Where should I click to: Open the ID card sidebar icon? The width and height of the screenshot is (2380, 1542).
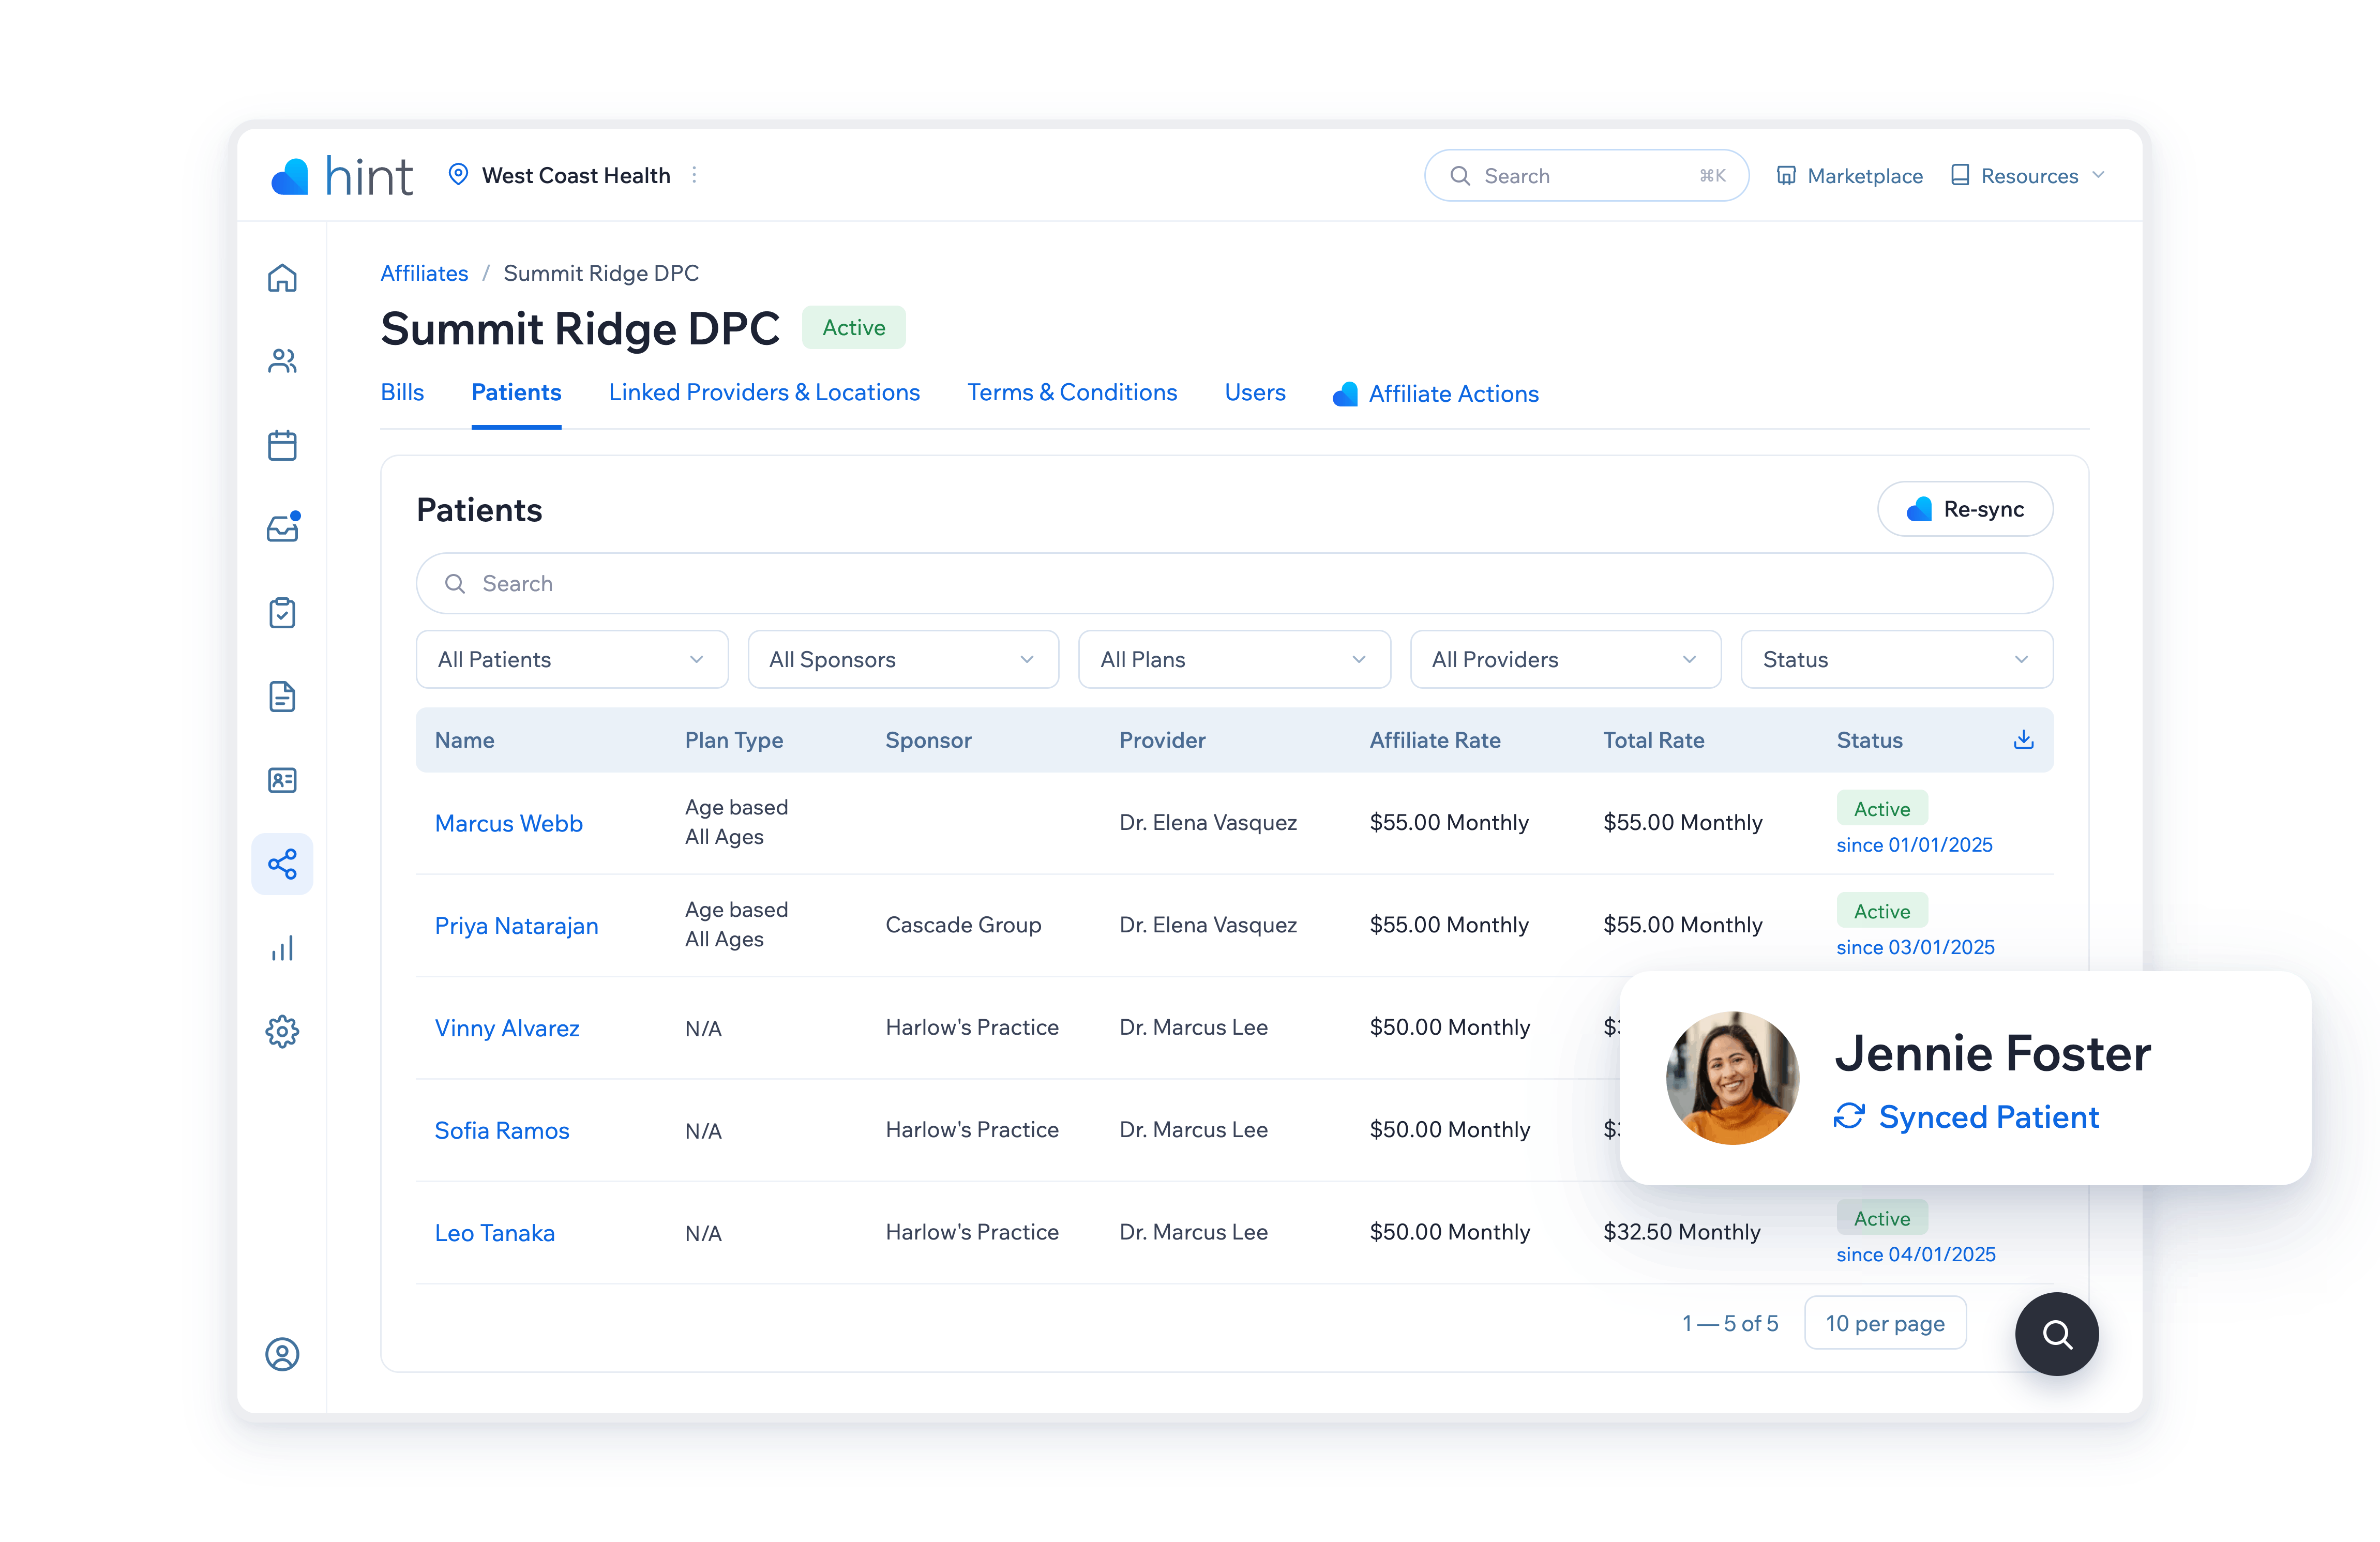pyautogui.click(x=282, y=780)
